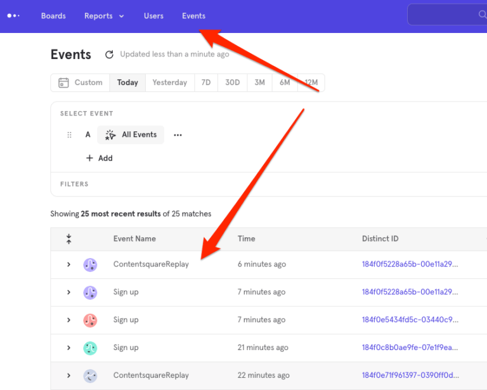Open the Reports dropdown menu

point(104,16)
